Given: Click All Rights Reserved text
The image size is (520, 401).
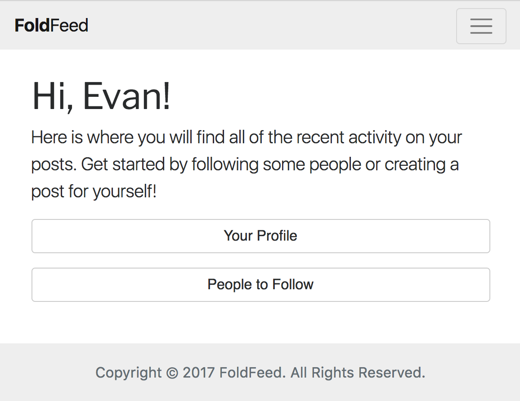Looking at the screenshot, I should coord(358,373).
